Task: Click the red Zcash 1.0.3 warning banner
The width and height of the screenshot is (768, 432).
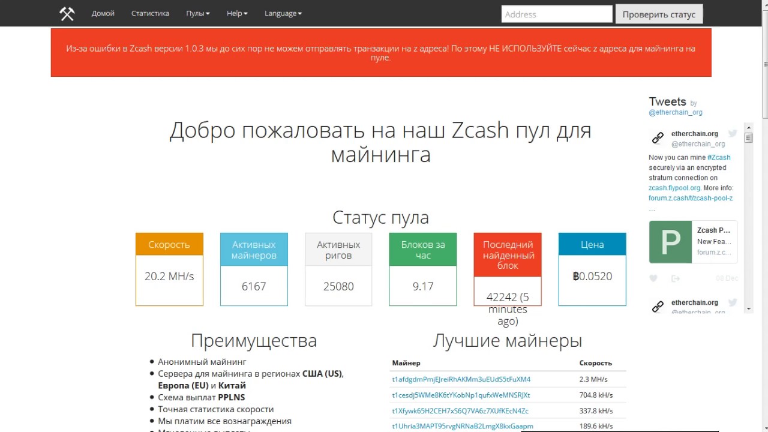Action: pyautogui.click(x=381, y=52)
